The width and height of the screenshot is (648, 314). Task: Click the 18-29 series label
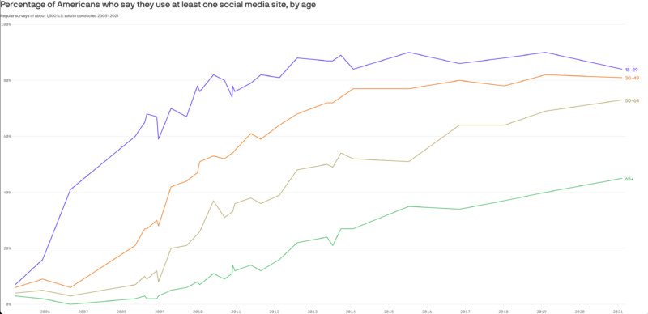tap(631, 70)
